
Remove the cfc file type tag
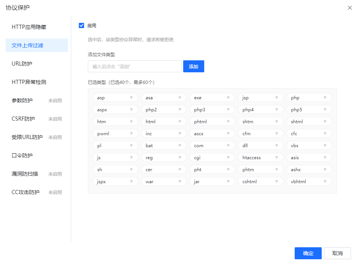pos(325,133)
